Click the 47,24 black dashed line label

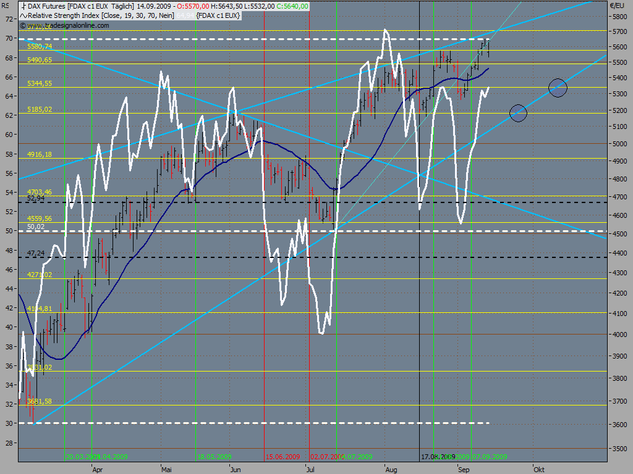pos(36,253)
